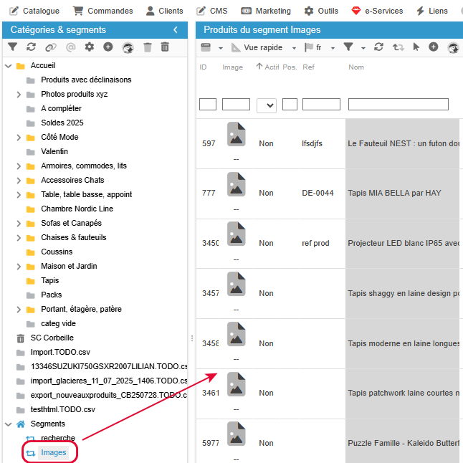Click the Ref filter input field
This screenshot has height=463, width=463.
click(x=321, y=104)
